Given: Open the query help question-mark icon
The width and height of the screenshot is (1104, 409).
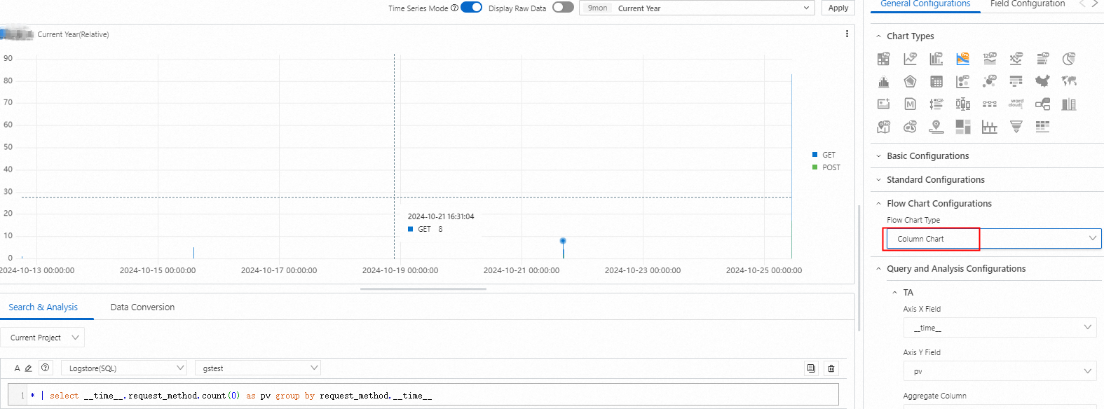Looking at the screenshot, I should (x=45, y=368).
